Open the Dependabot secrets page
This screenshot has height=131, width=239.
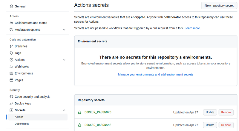[22, 124]
